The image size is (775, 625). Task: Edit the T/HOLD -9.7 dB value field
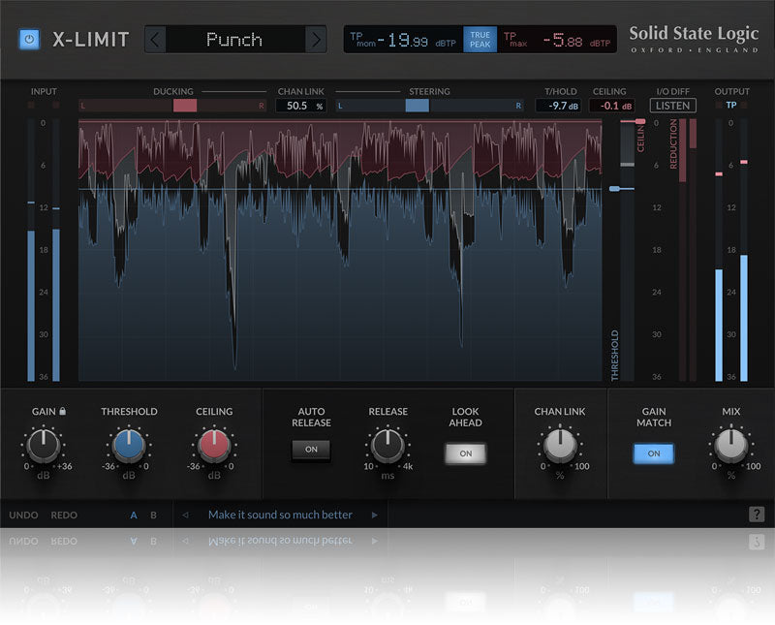point(559,106)
